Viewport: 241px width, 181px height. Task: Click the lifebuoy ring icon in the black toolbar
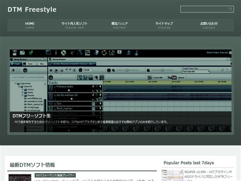(x=104, y=53)
